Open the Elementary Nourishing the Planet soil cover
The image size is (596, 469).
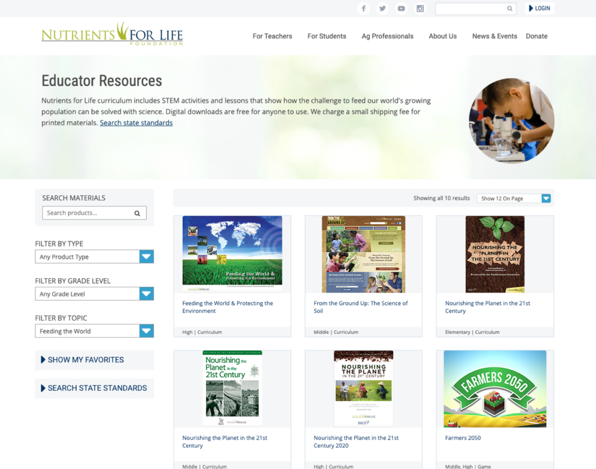pos(495,254)
